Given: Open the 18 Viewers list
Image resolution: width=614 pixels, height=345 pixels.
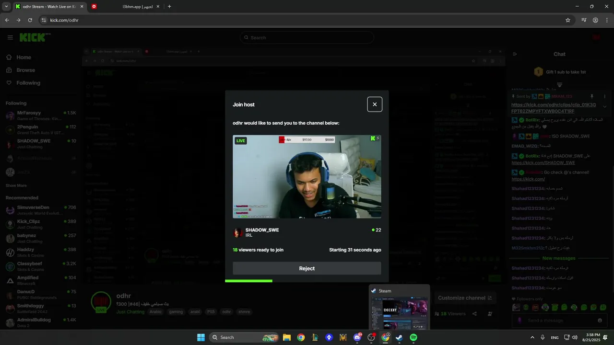Looking at the screenshot, I should click(x=450, y=314).
